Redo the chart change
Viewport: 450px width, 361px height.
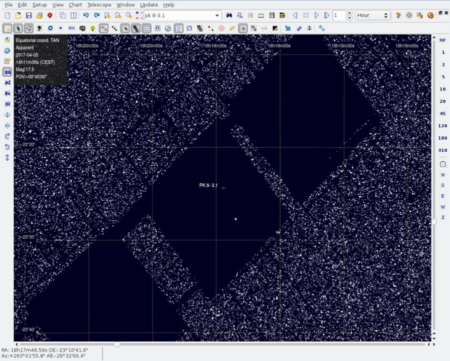click(x=96, y=15)
